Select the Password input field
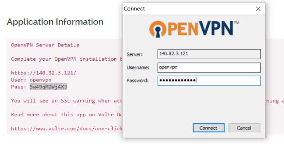This screenshot has height=155, width=284. tap(209, 81)
